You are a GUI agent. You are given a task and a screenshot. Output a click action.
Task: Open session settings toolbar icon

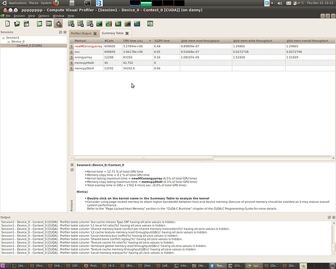tap(39, 24)
